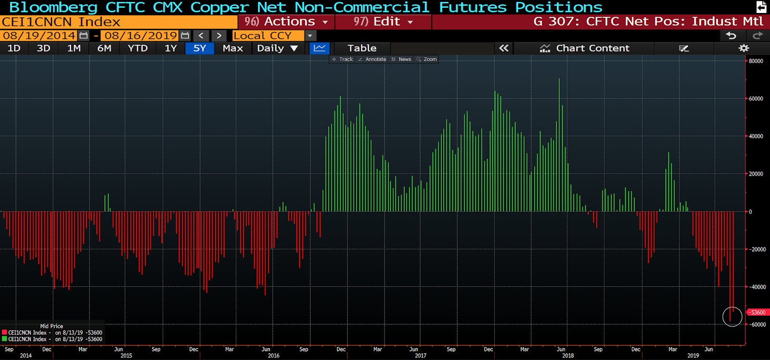Open the end date calendar picker
This screenshot has height=360, width=770.
pyautogui.click(x=185, y=36)
